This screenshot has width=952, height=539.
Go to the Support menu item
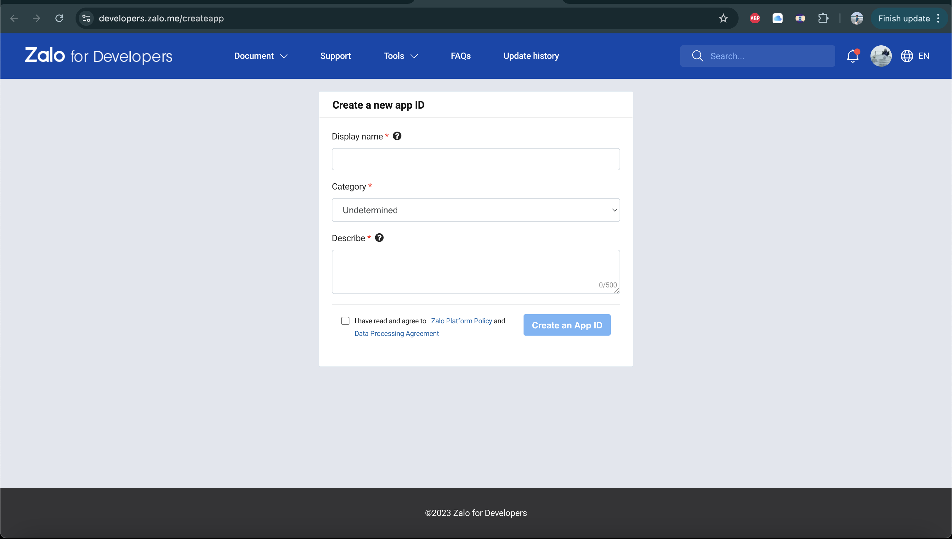tap(335, 56)
